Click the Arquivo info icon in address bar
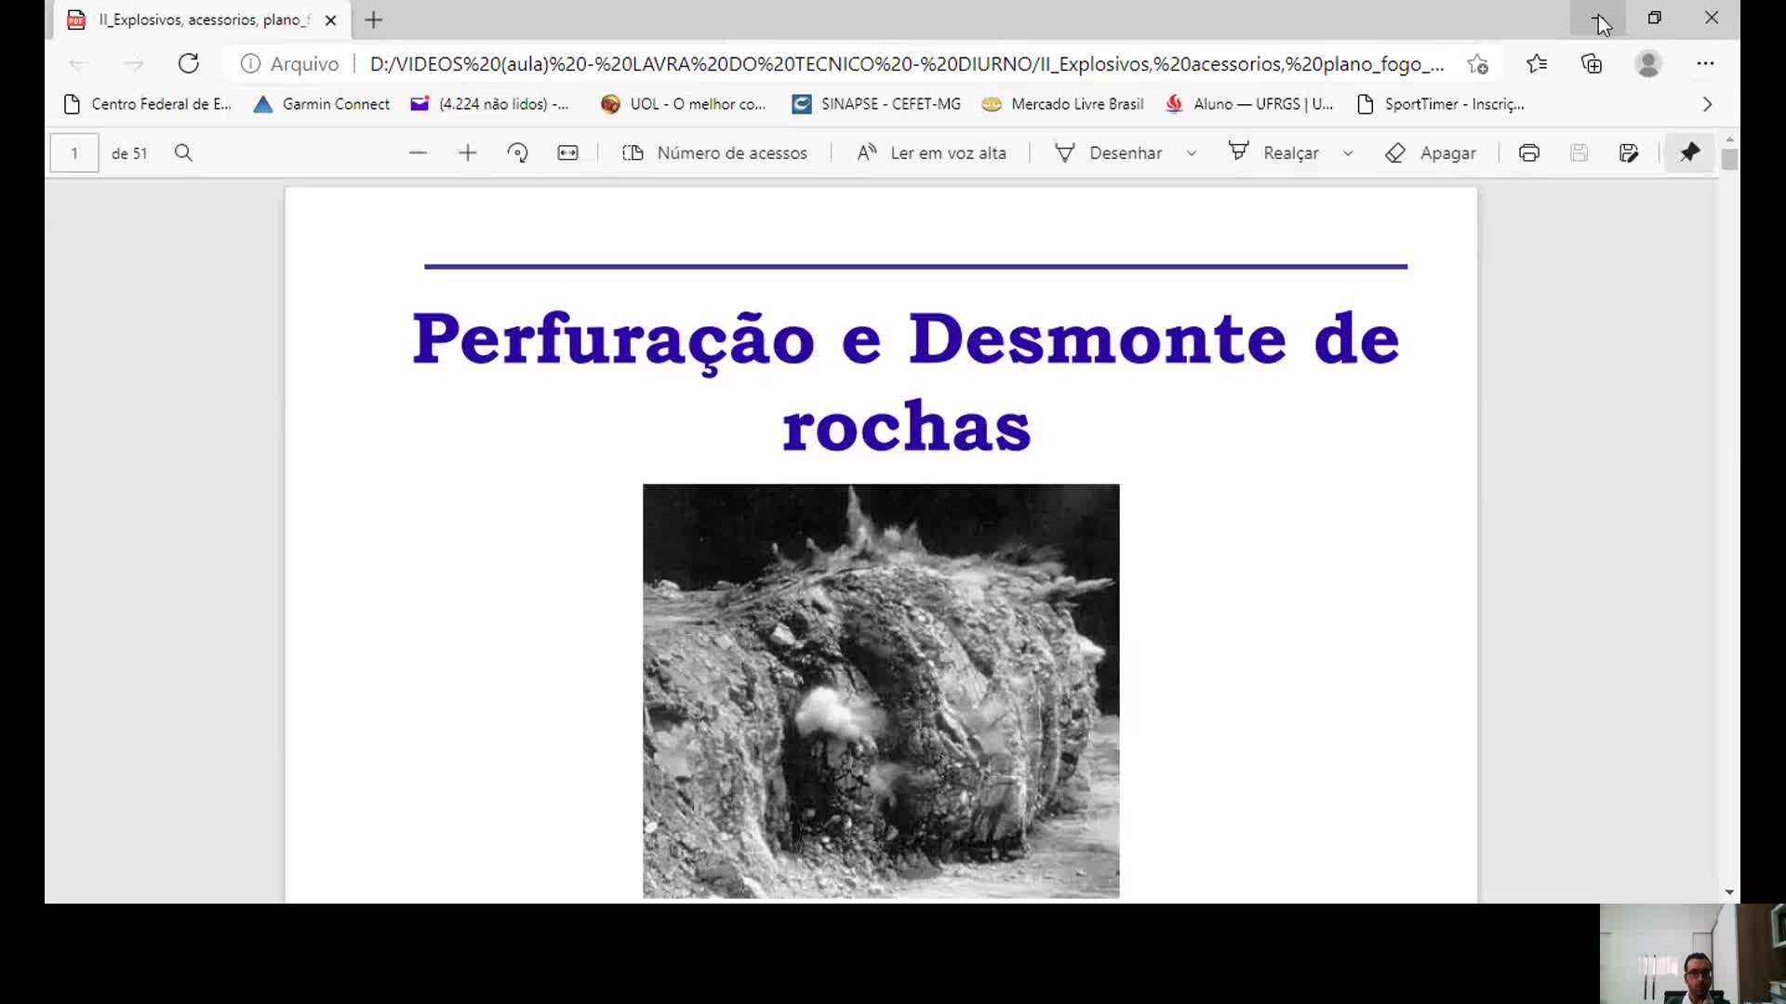The image size is (1786, 1004). [250, 63]
